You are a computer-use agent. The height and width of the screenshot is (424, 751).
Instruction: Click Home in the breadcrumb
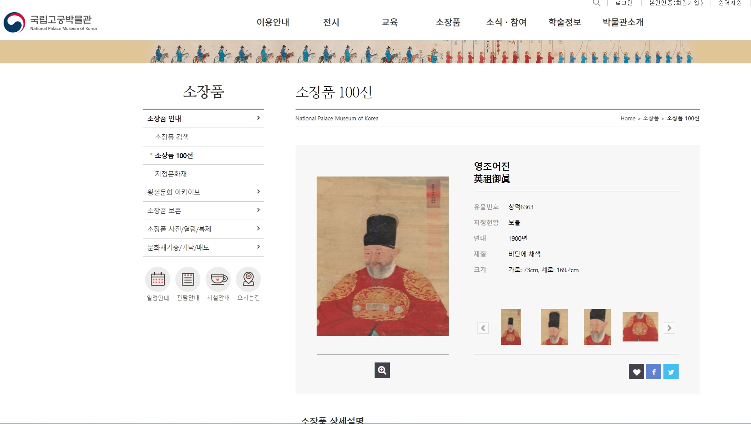click(628, 119)
